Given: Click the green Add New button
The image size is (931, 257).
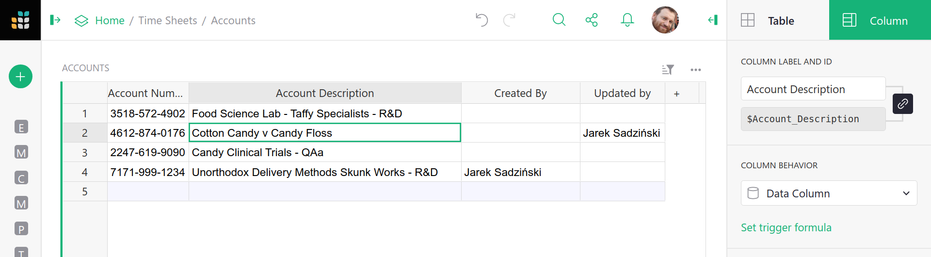Looking at the screenshot, I should pyautogui.click(x=20, y=77).
